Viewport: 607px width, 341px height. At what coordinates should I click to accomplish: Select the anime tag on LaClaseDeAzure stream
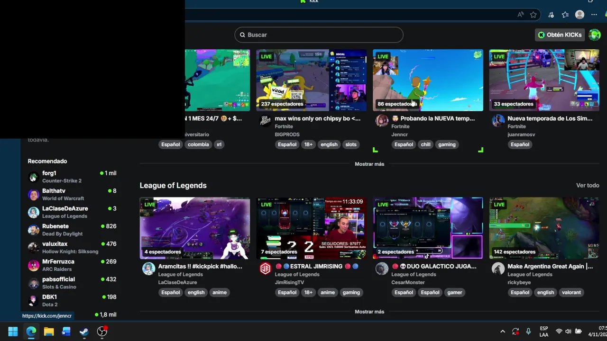[220, 292]
